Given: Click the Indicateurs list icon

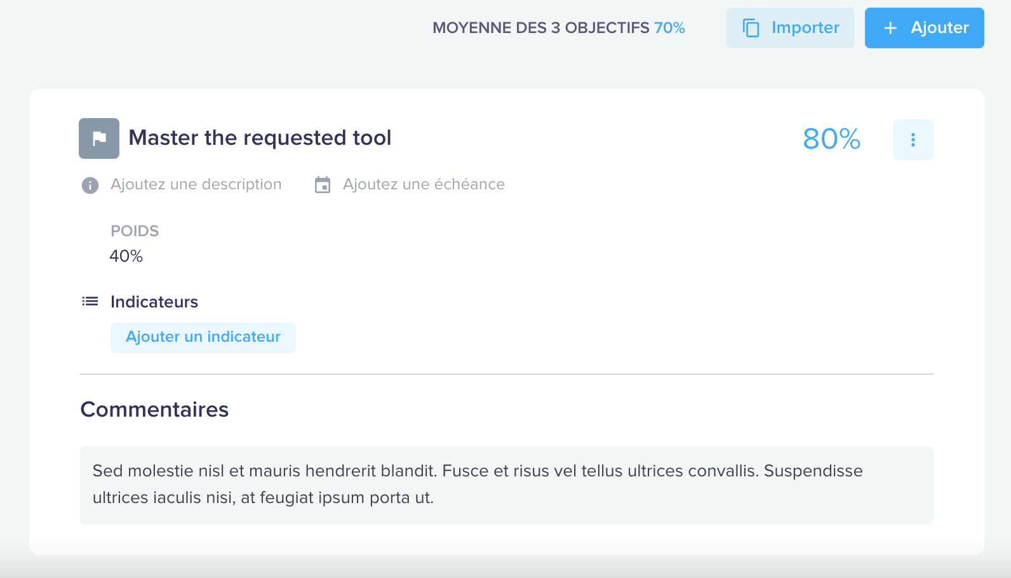Looking at the screenshot, I should (90, 302).
